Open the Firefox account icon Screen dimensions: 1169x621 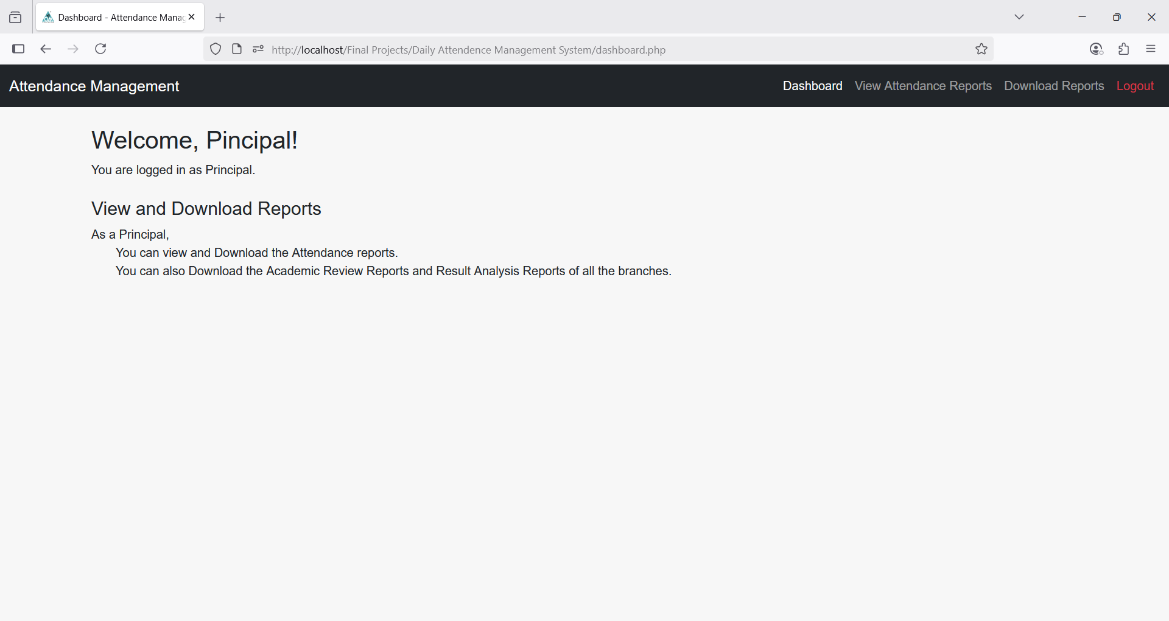pyautogui.click(x=1096, y=49)
